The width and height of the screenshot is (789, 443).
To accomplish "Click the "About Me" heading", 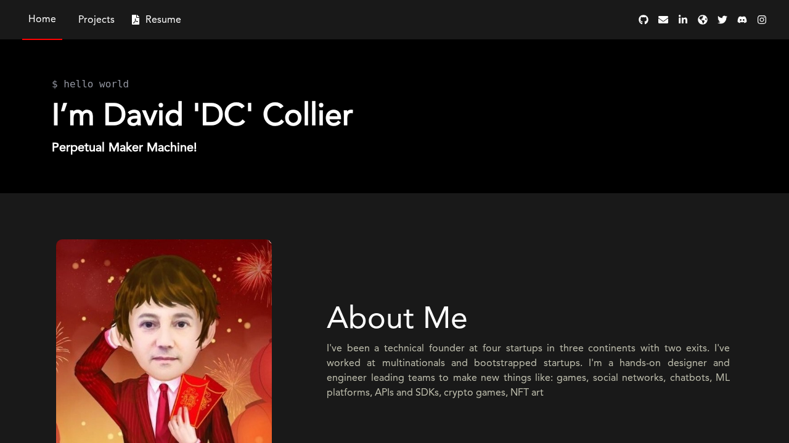I will click(397, 318).
